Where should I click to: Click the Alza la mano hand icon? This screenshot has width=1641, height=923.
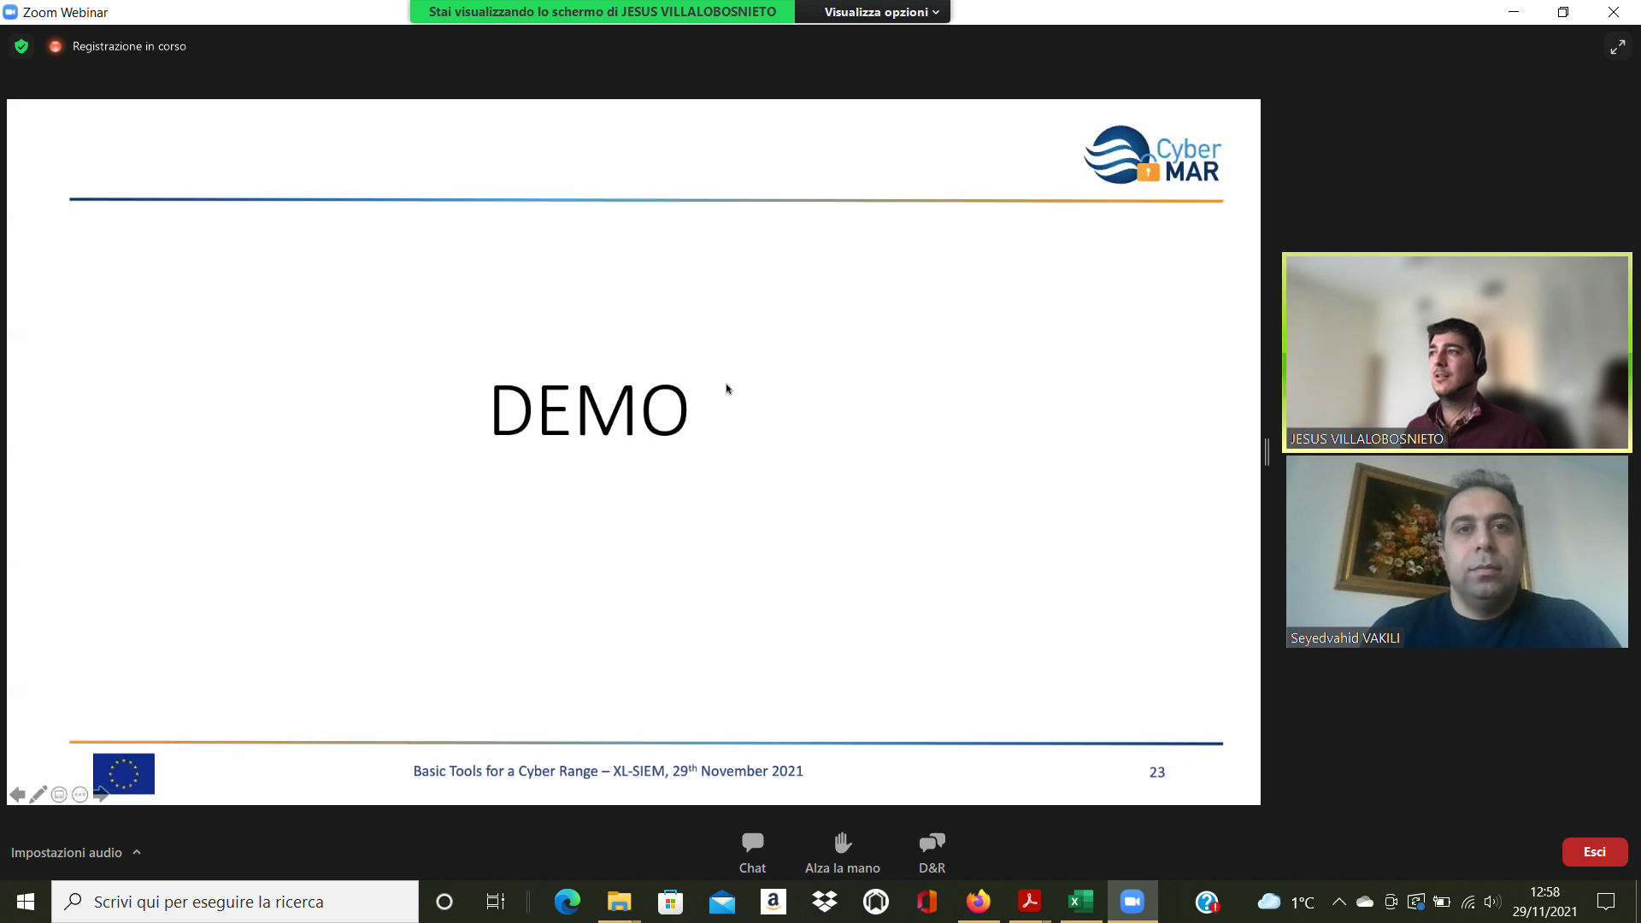click(x=842, y=844)
